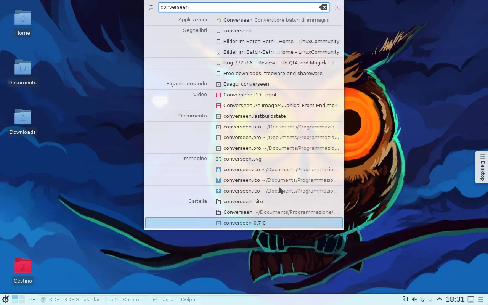488x305 pixels.
Task: Expand hidden system tray icons arrow
Action: click(440, 299)
